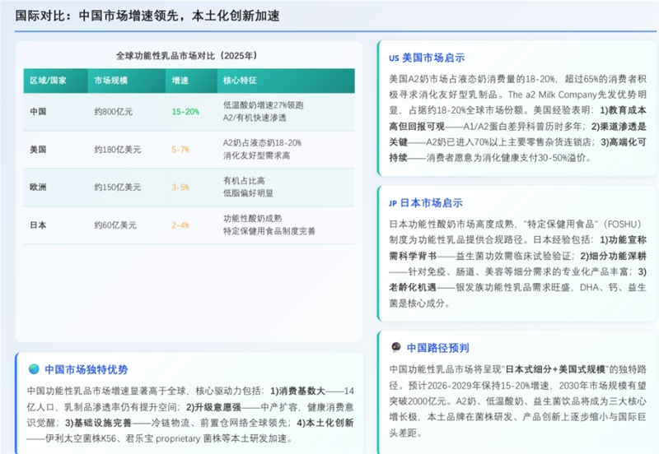Click the 约800亿元 market size cell

pos(114,112)
